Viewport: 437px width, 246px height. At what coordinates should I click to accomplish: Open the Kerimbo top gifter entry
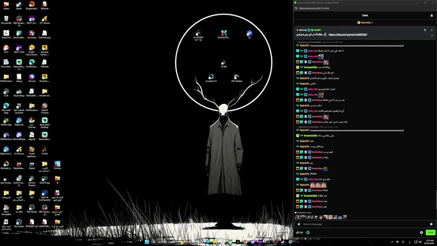(365, 23)
